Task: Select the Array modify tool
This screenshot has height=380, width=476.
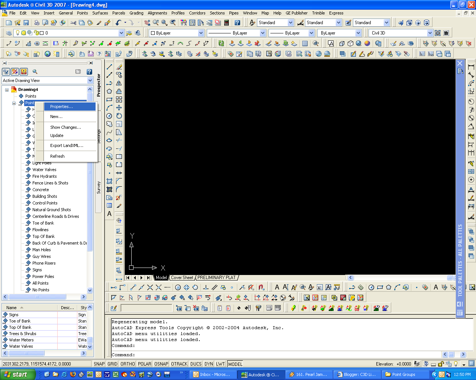Action: tap(119, 99)
